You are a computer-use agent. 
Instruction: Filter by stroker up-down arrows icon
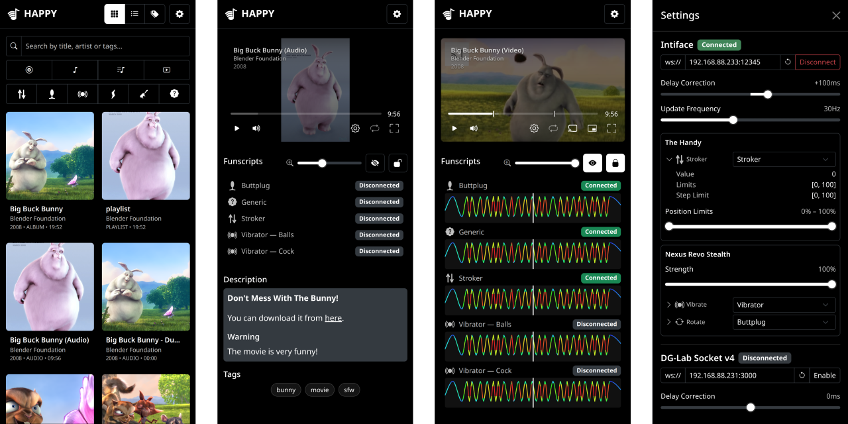(21, 94)
